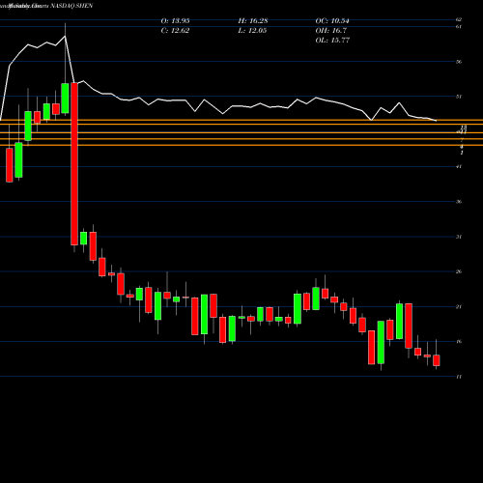Select the OC: 10.54 reading
The image size is (483, 483).
332,21
